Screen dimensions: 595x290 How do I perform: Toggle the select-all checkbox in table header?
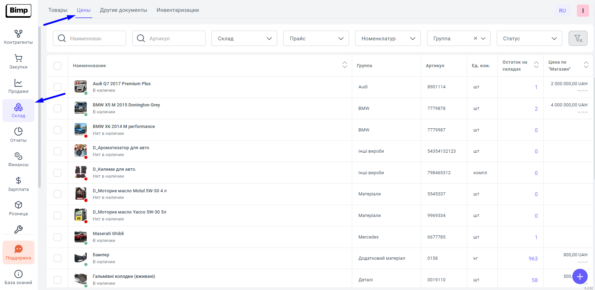57,66
